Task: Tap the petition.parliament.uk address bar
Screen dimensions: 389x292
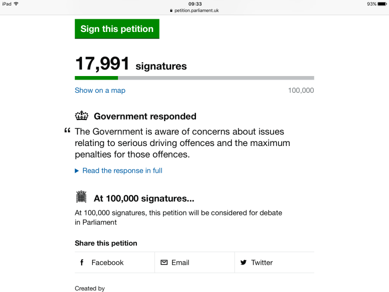Action: tap(197, 10)
